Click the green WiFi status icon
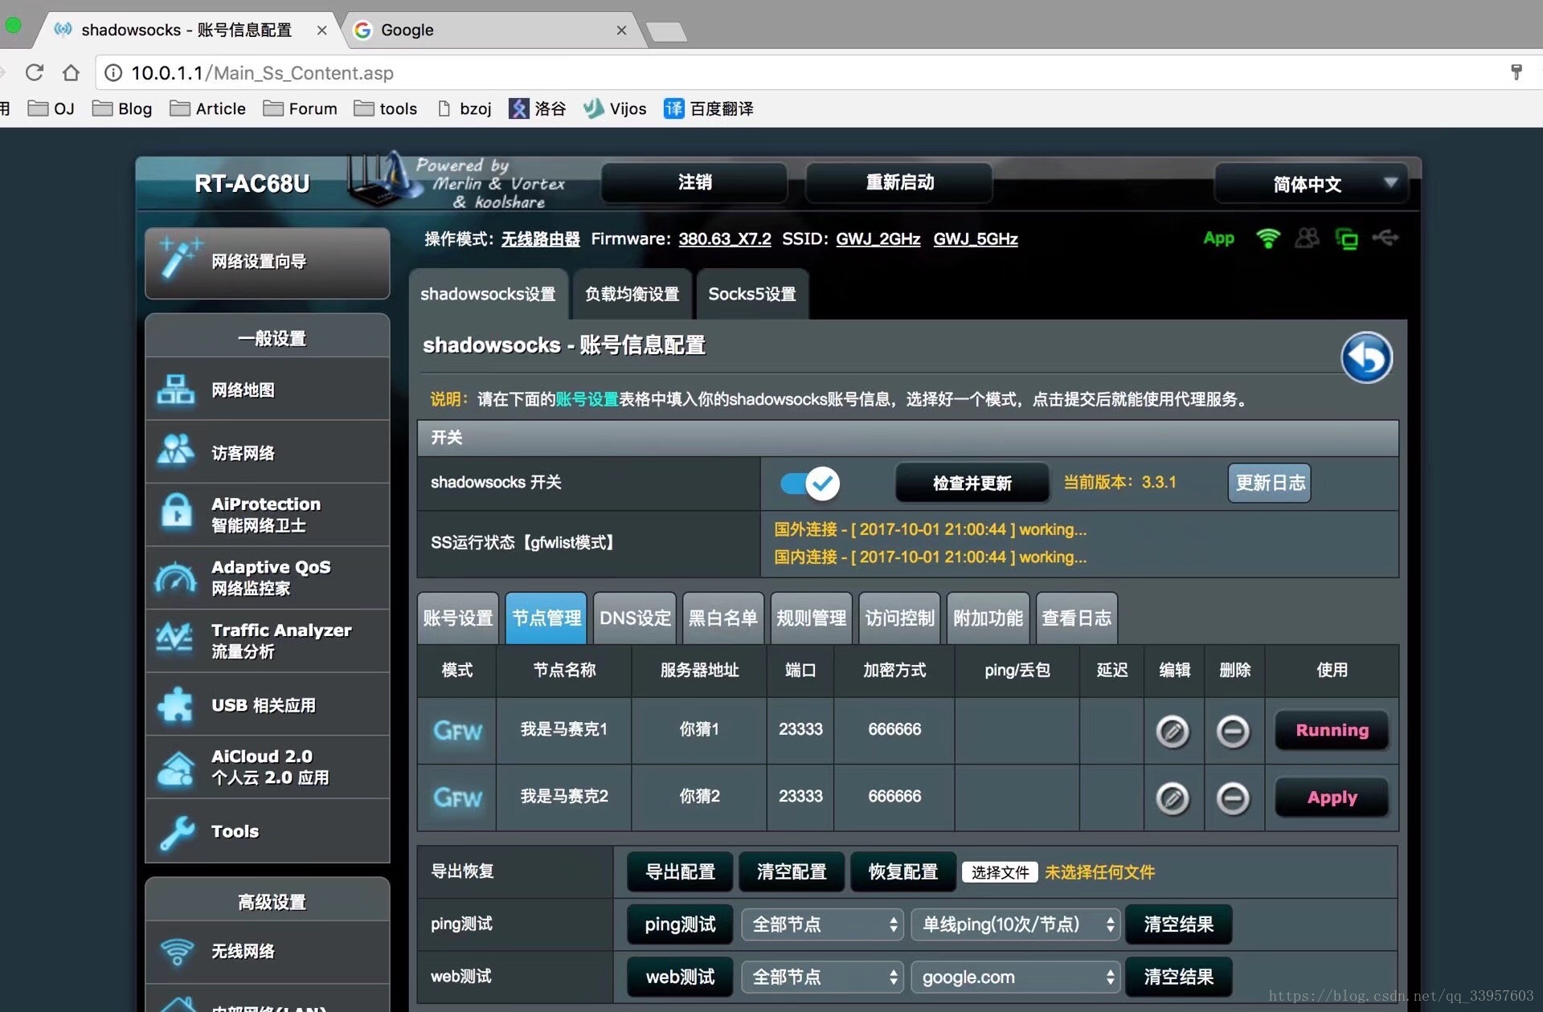The height and width of the screenshot is (1012, 1543). coord(1268,239)
